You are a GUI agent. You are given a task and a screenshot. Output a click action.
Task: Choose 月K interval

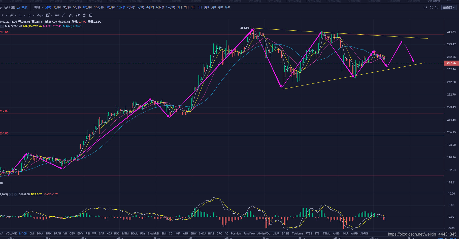coord(214,7)
